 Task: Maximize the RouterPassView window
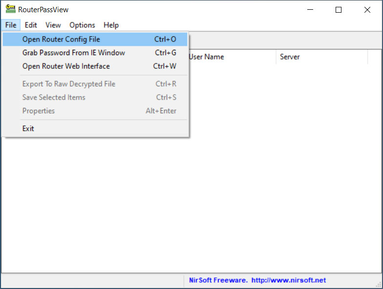coord(339,10)
